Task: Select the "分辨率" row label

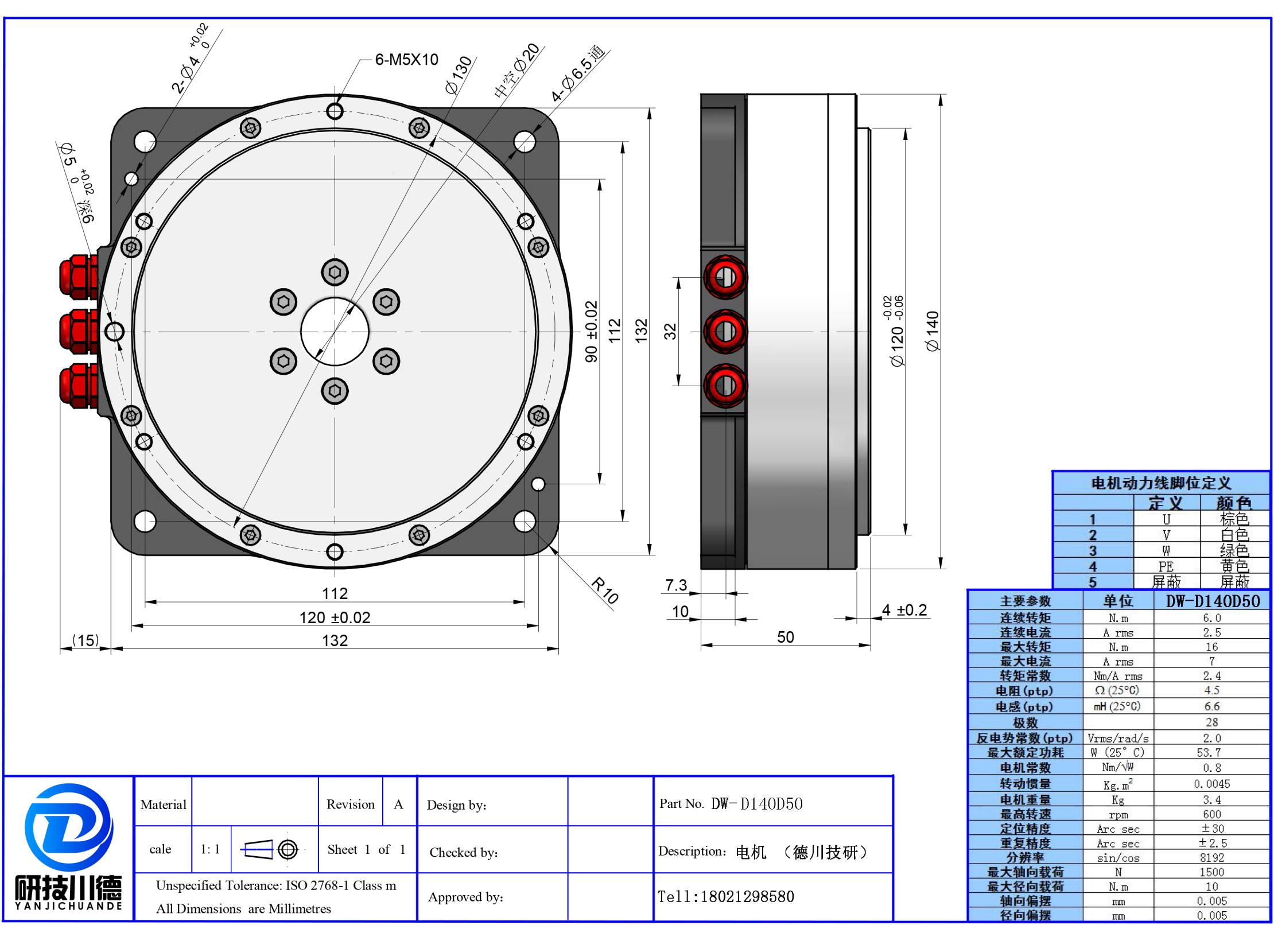Action: [1026, 858]
